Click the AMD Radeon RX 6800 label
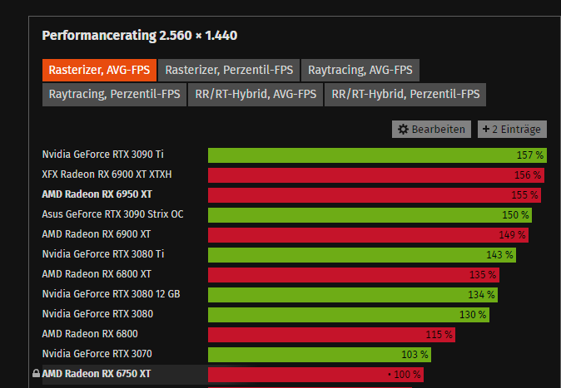The width and height of the screenshot is (561, 388). (90, 334)
